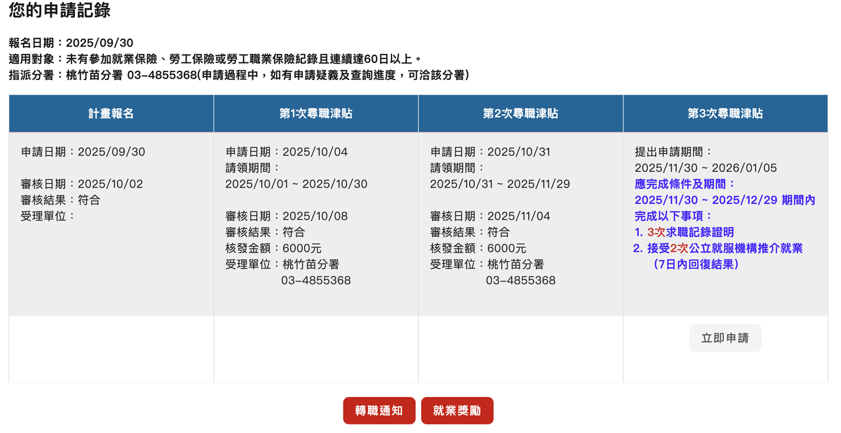
Task: Click 申請日期：2025/09/30 in 計畫報名 column
Action: point(83,152)
